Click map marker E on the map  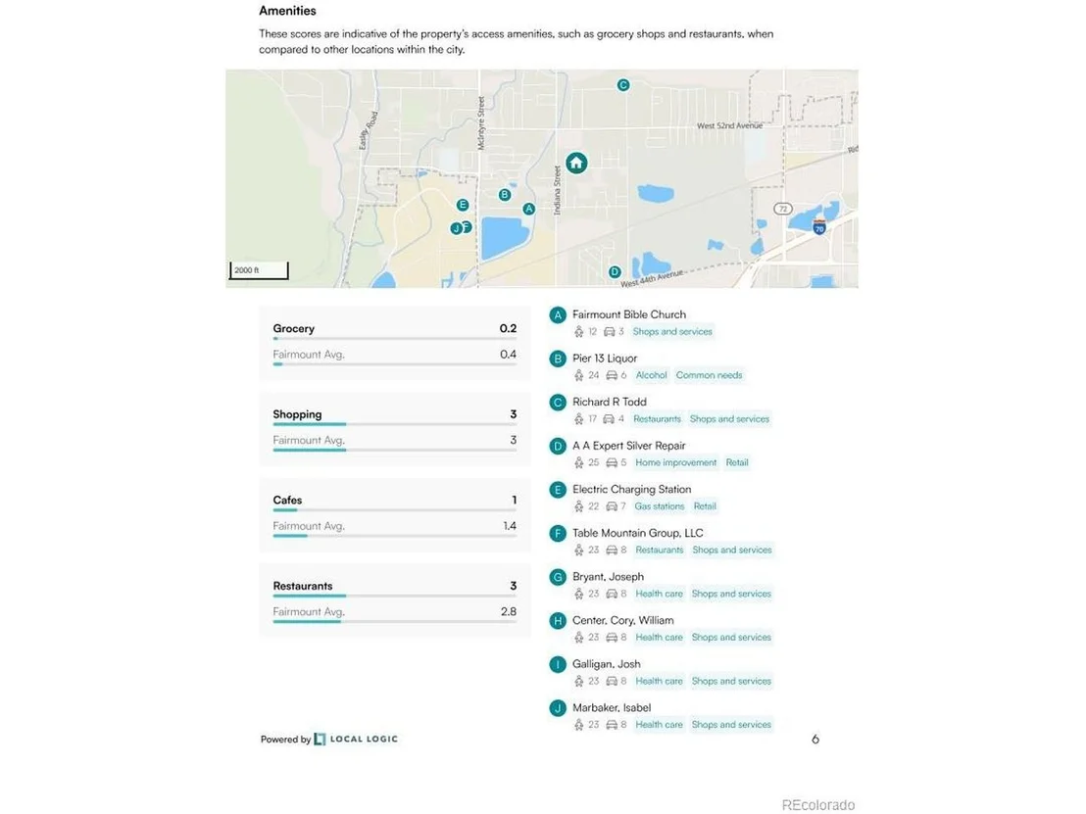click(463, 205)
